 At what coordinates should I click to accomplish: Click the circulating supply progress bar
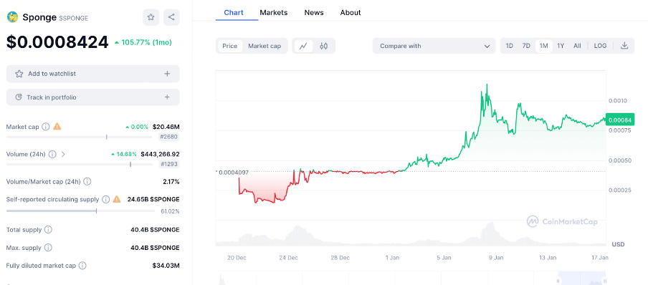coord(80,211)
